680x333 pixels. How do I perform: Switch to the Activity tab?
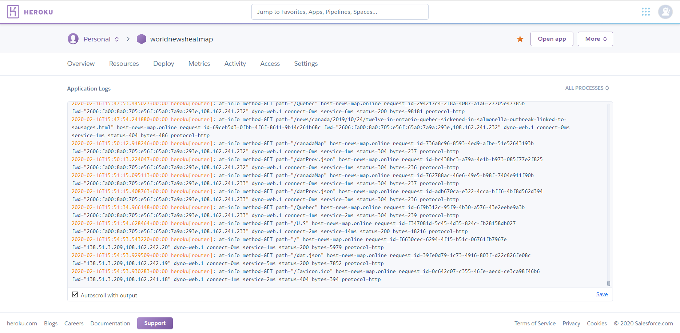point(235,64)
